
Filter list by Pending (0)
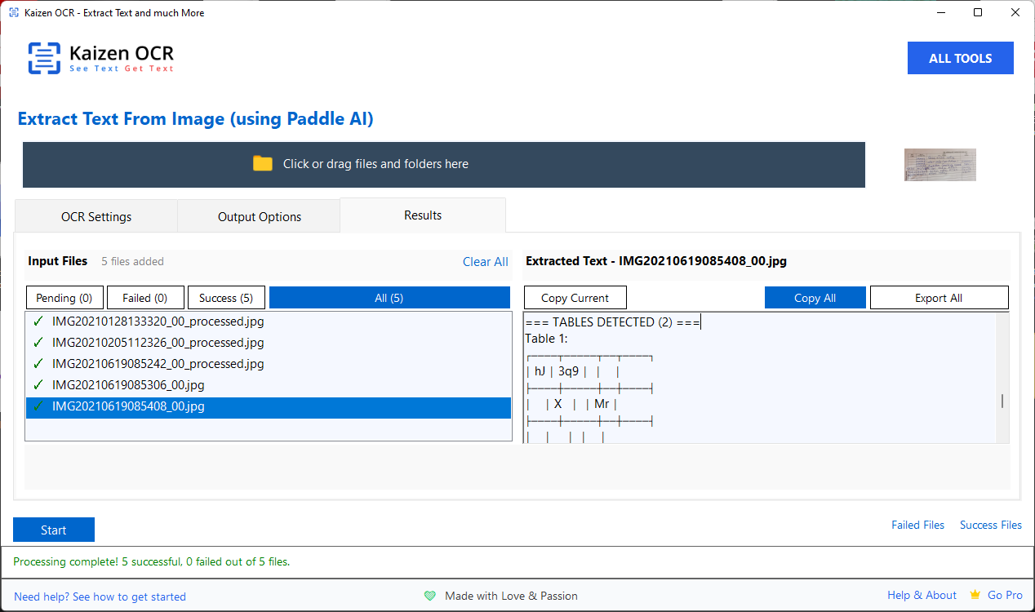64,298
